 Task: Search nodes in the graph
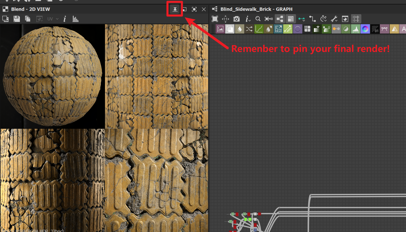pyautogui.click(x=258, y=19)
